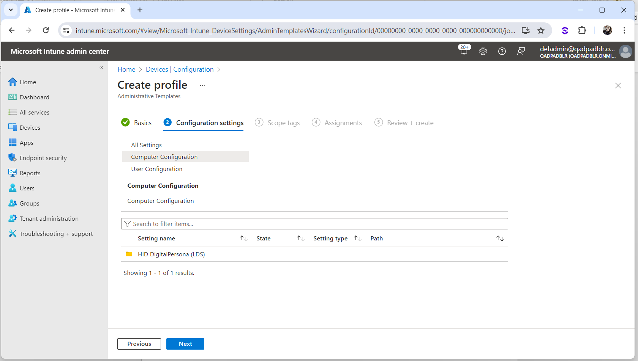Open the ellipsis menu beside Create profile
The image size is (638, 361).
point(202,85)
